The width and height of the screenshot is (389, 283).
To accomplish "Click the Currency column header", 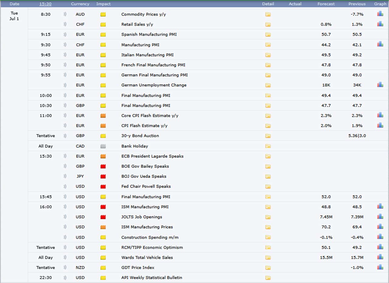I will click(x=80, y=4).
